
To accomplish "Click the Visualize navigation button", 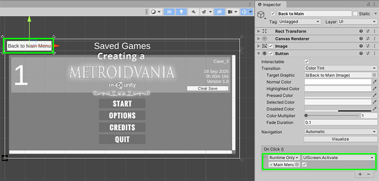I will coord(340,139).
